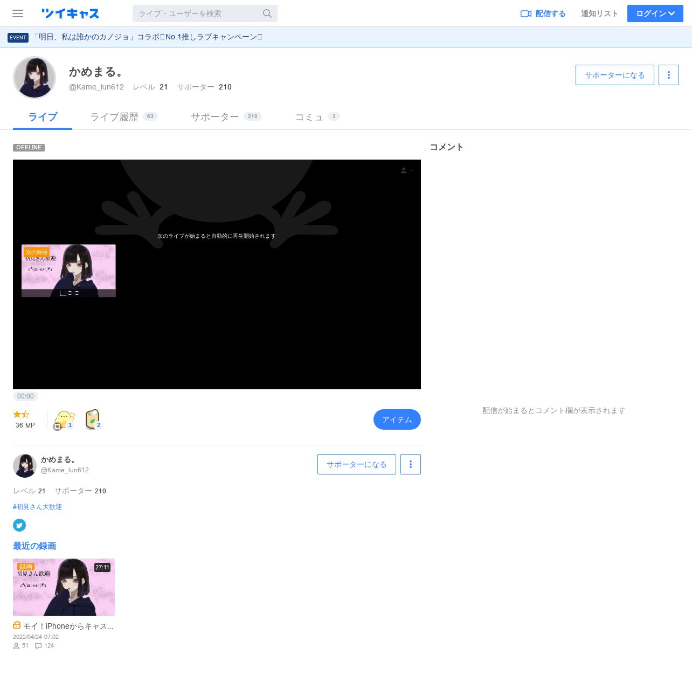
Task: Click サポーターになる button below player
Action: (357, 464)
